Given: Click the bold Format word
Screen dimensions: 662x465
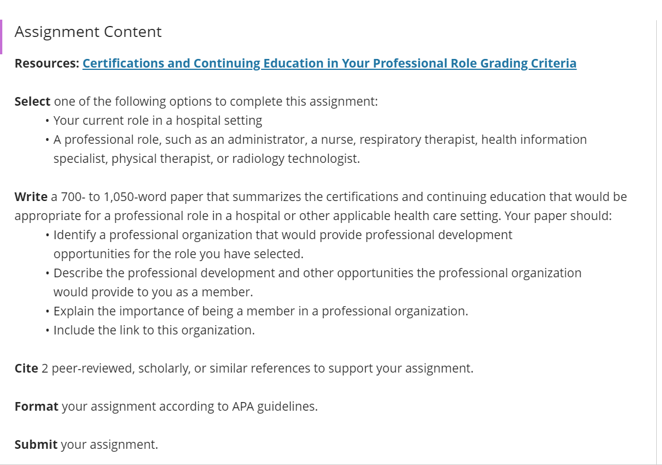Looking at the screenshot, I should tap(36, 406).
